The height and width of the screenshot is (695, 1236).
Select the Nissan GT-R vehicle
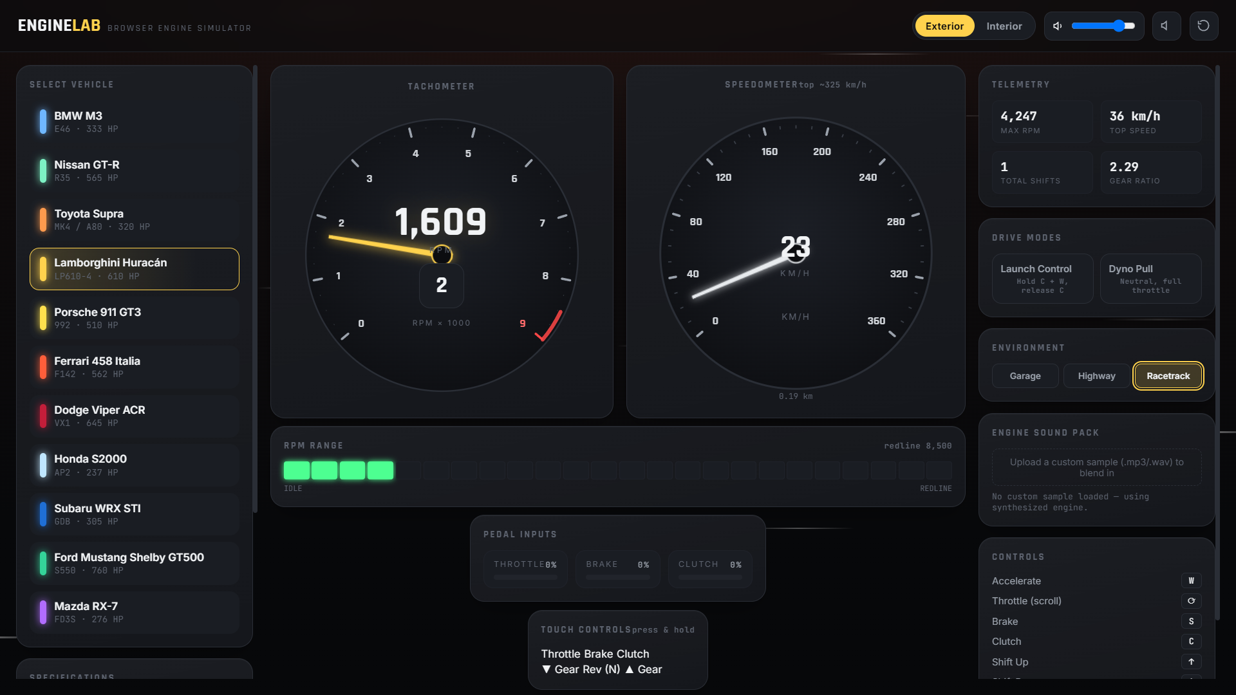click(135, 171)
